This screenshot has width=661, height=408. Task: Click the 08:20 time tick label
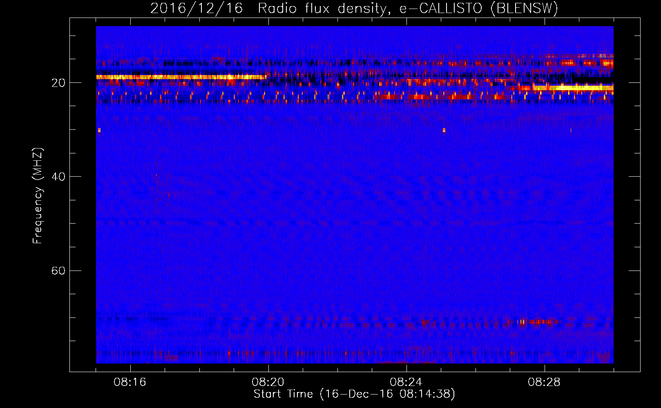pos(268,382)
